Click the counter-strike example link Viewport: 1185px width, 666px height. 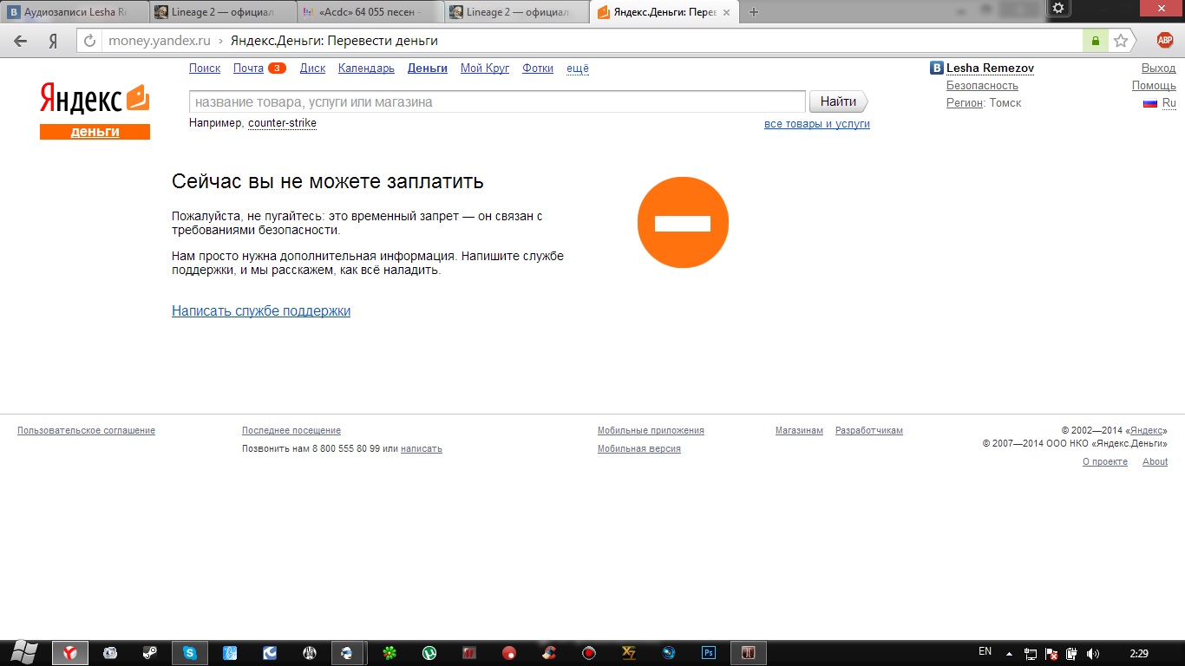282,123
